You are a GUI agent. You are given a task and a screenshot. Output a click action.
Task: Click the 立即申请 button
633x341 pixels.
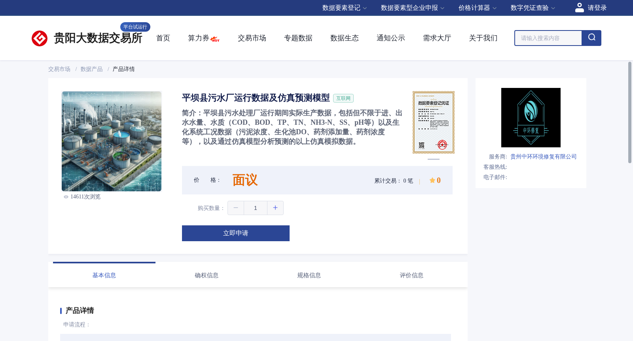pos(236,233)
